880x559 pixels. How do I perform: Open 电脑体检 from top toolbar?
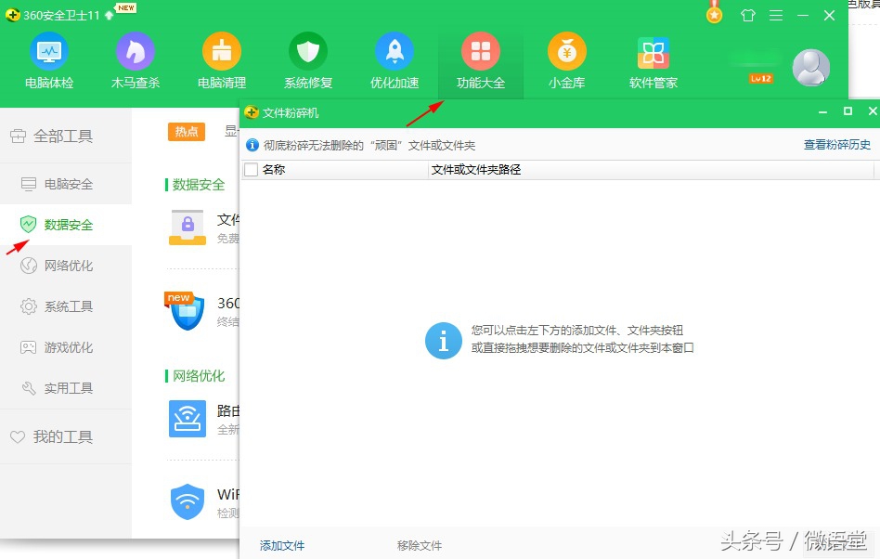49,60
